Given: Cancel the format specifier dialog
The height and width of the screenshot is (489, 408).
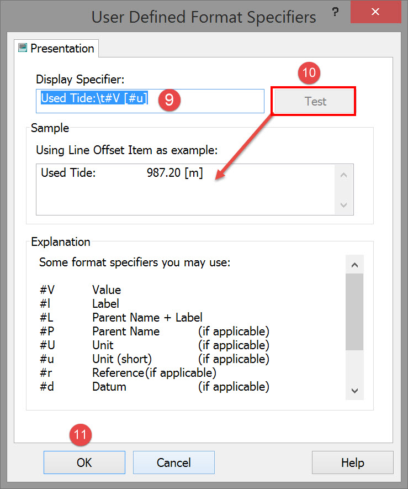Looking at the screenshot, I should click(x=174, y=462).
